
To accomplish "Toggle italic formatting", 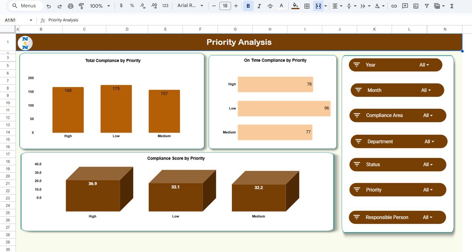I will (258, 6).
